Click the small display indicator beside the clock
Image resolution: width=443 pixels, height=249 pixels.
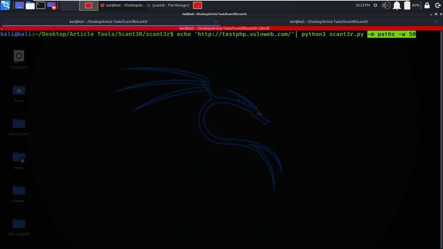[375, 5]
